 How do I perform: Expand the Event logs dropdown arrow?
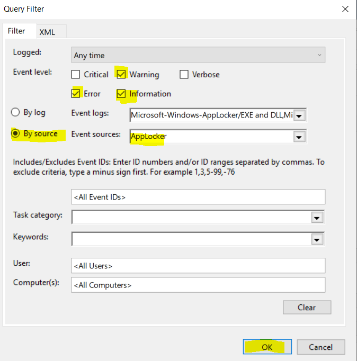point(299,115)
